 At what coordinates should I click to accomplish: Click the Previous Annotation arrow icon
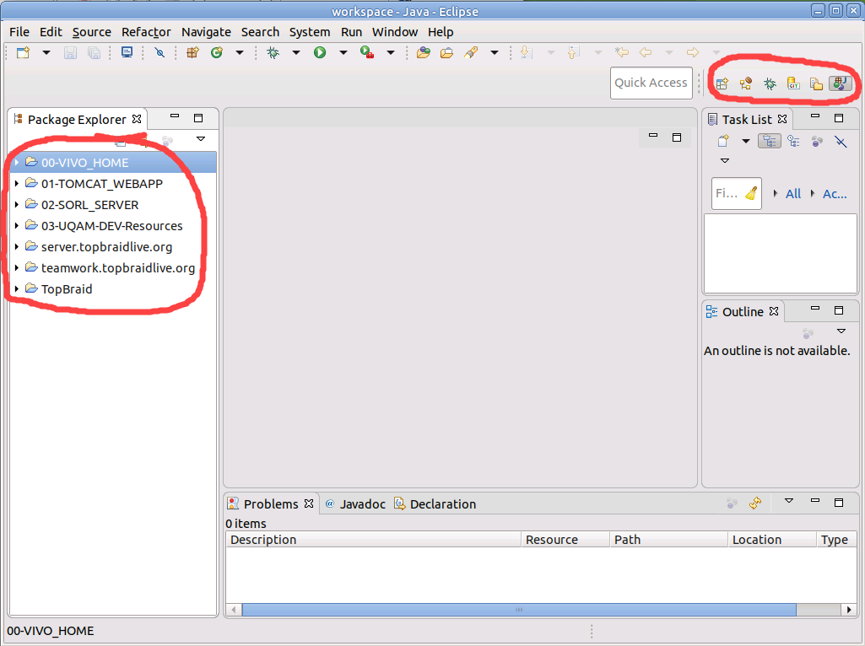[574, 53]
